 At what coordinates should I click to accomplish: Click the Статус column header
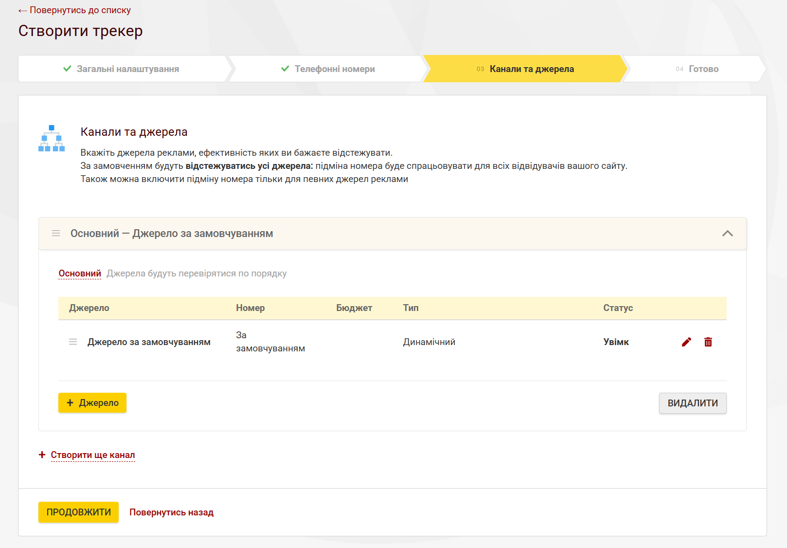click(618, 308)
